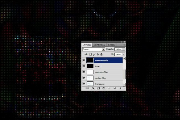Click the layer list scroll up arrow
The image size is (180, 120).
pyautogui.click(x=124, y=59)
